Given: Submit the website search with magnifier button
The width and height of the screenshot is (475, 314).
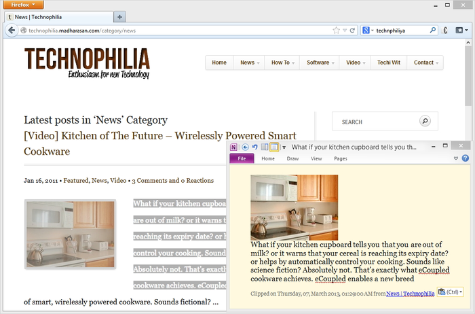Looking at the screenshot, I should (425, 121).
